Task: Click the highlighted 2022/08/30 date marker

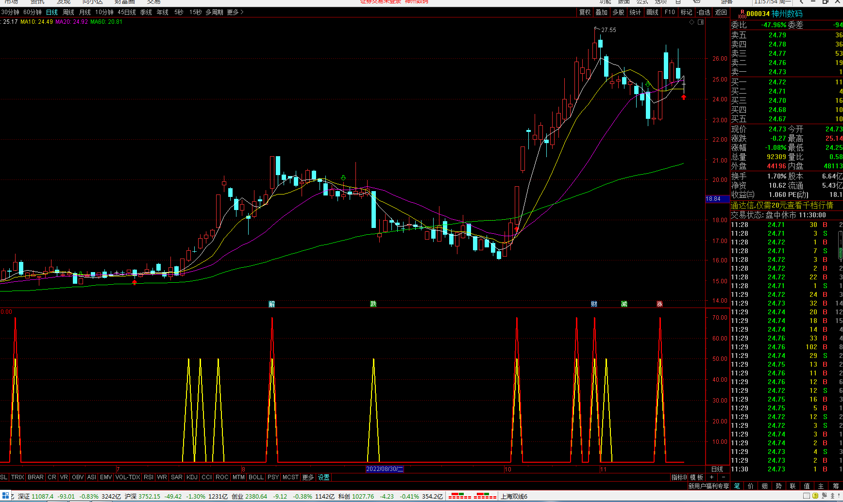Action: [385, 469]
